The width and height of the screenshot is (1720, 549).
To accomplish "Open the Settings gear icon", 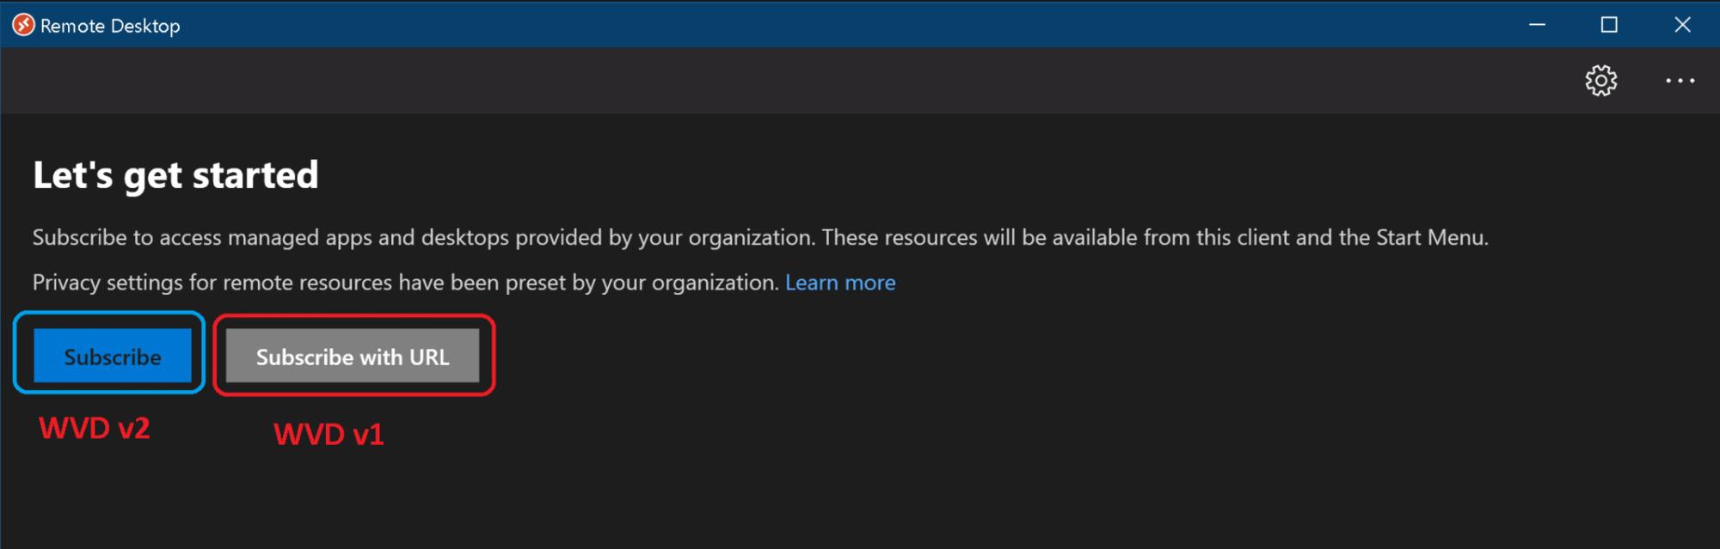I will [x=1600, y=81].
